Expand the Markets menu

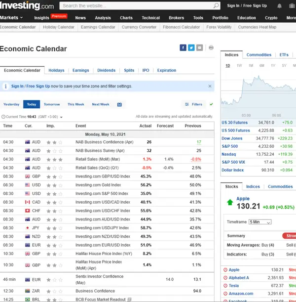point(11,18)
